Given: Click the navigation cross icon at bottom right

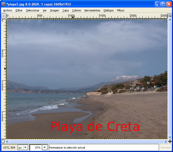Looking at the screenshot, I should 170,141.
